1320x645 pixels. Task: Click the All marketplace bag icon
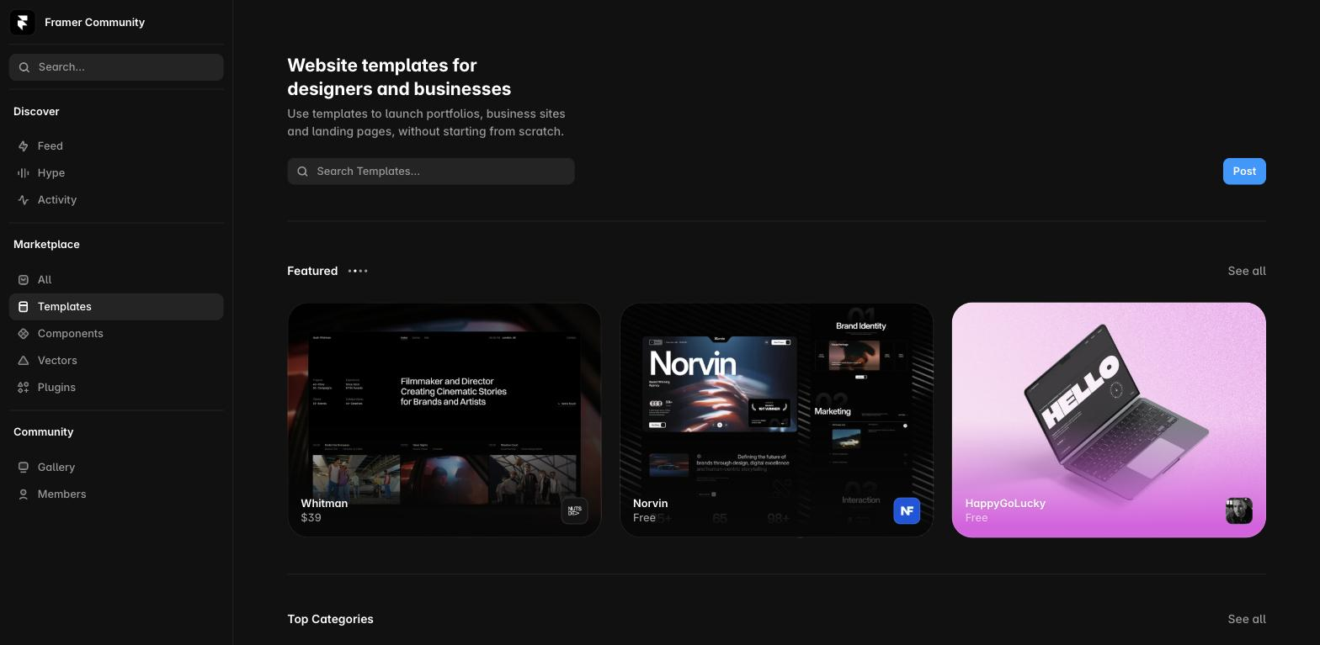(24, 280)
